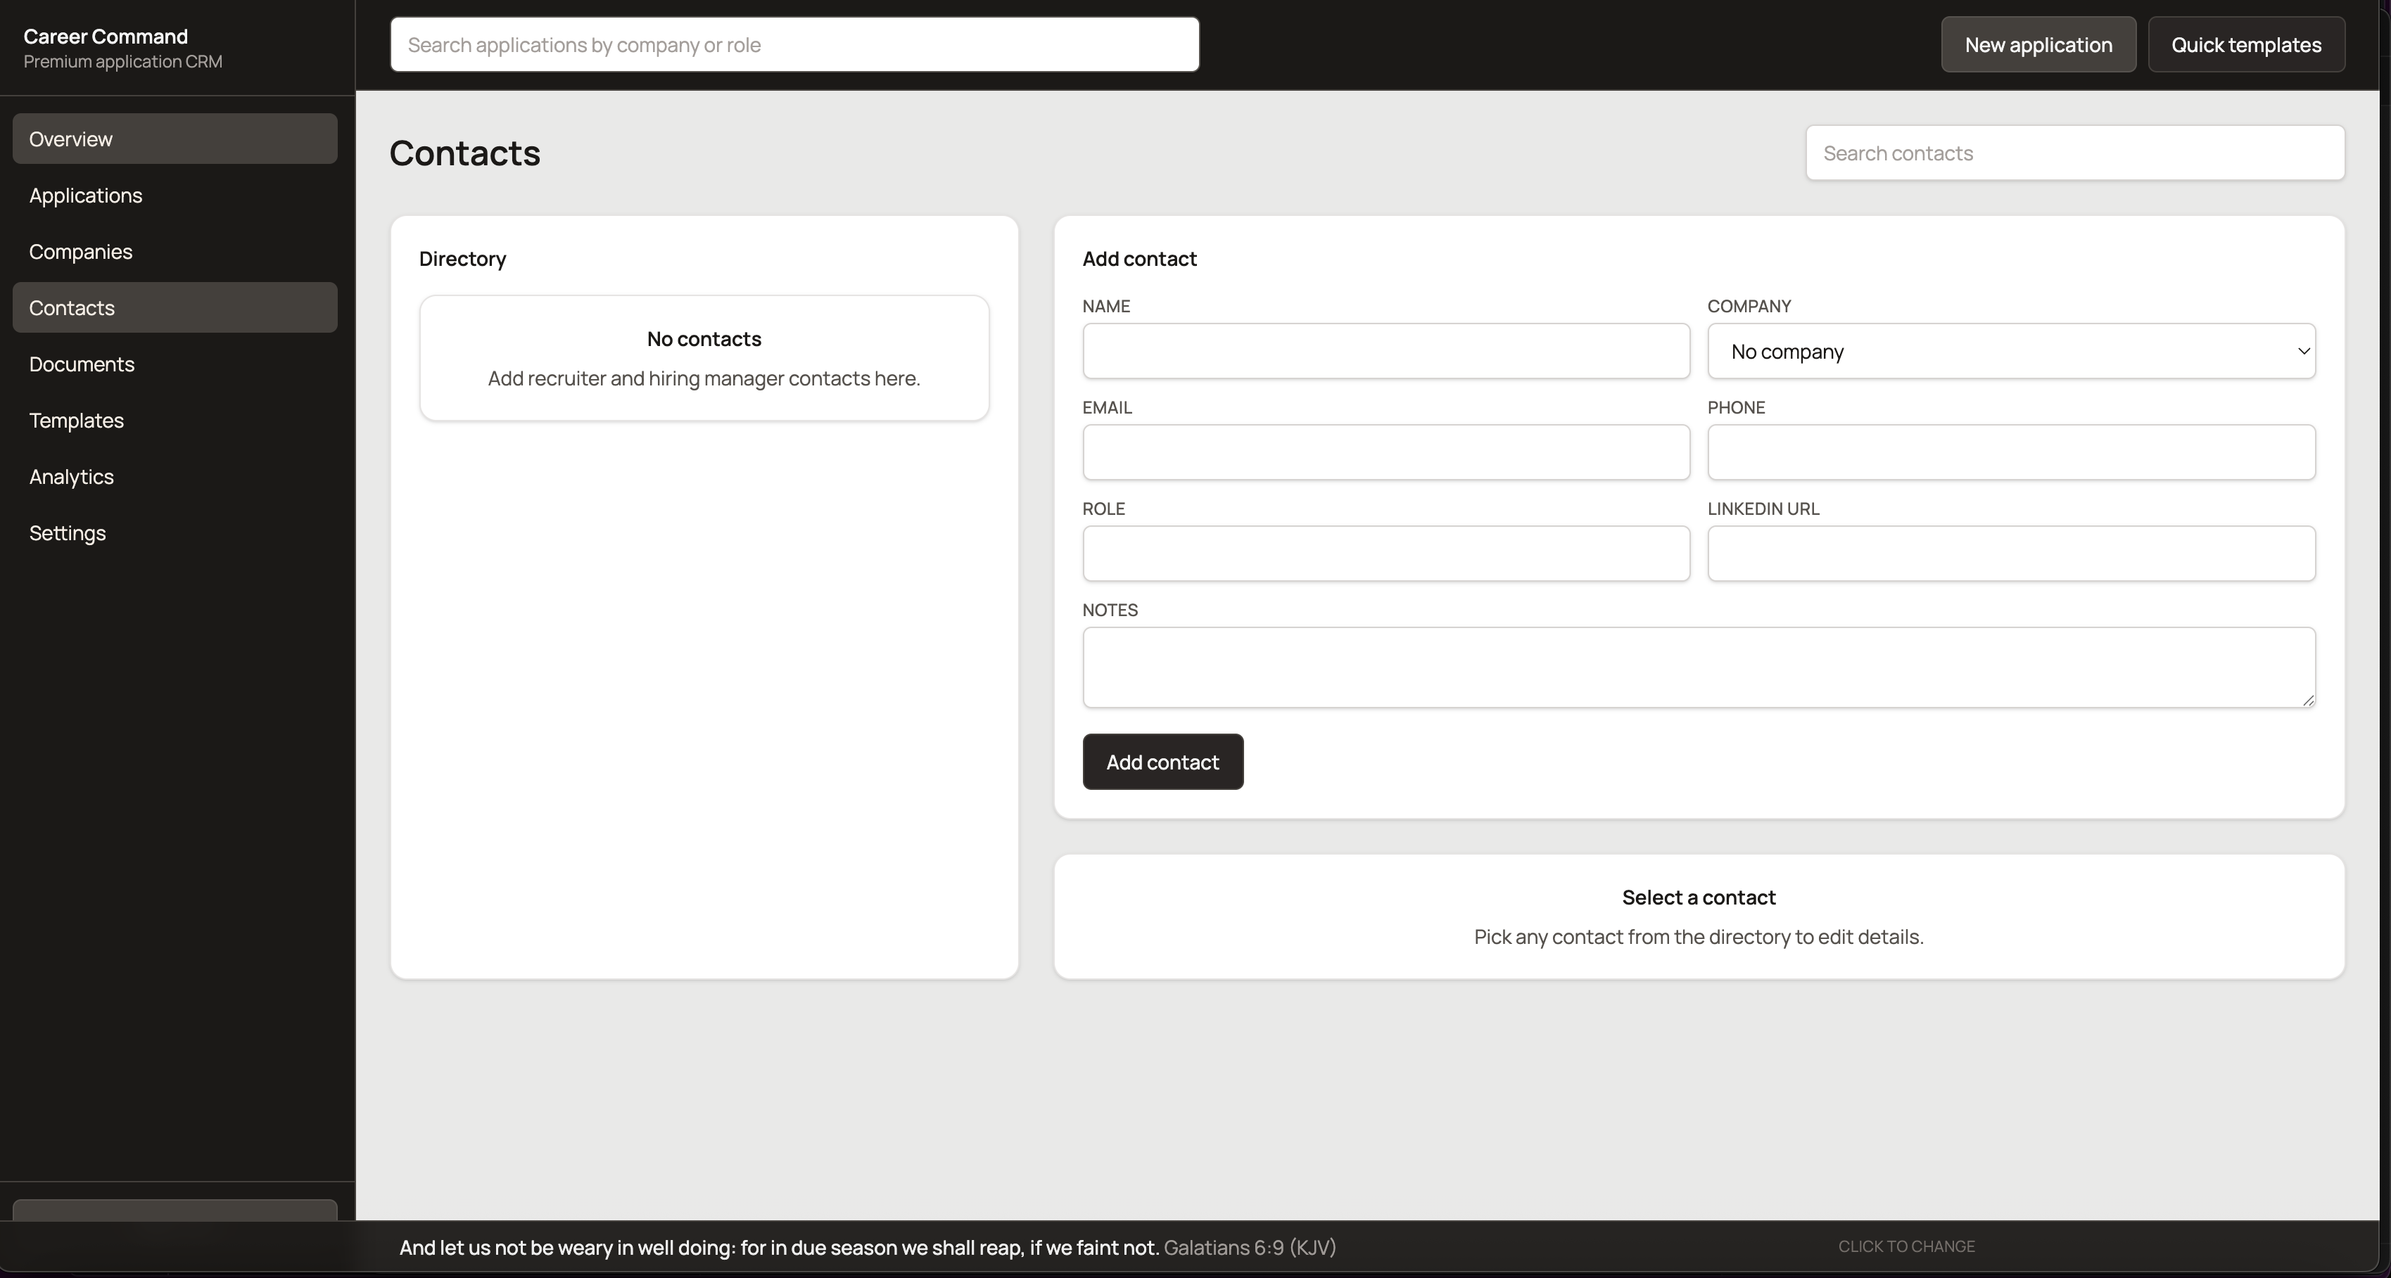Open the Analytics section
Viewport: 2391px width, 1278px height.
(x=174, y=476)
